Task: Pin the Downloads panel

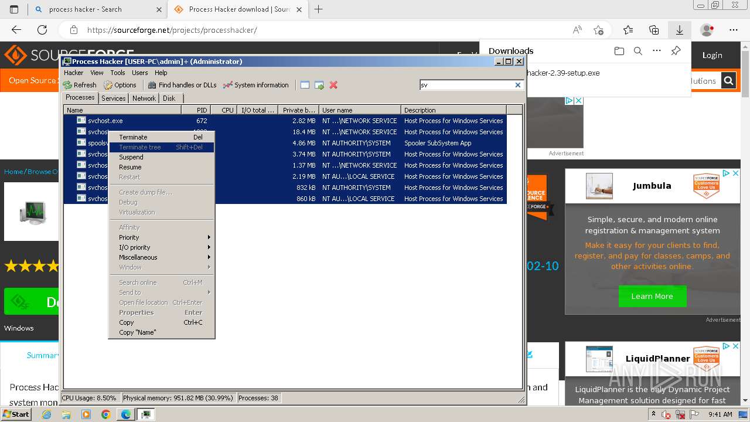Action: (x=676, y=51)
